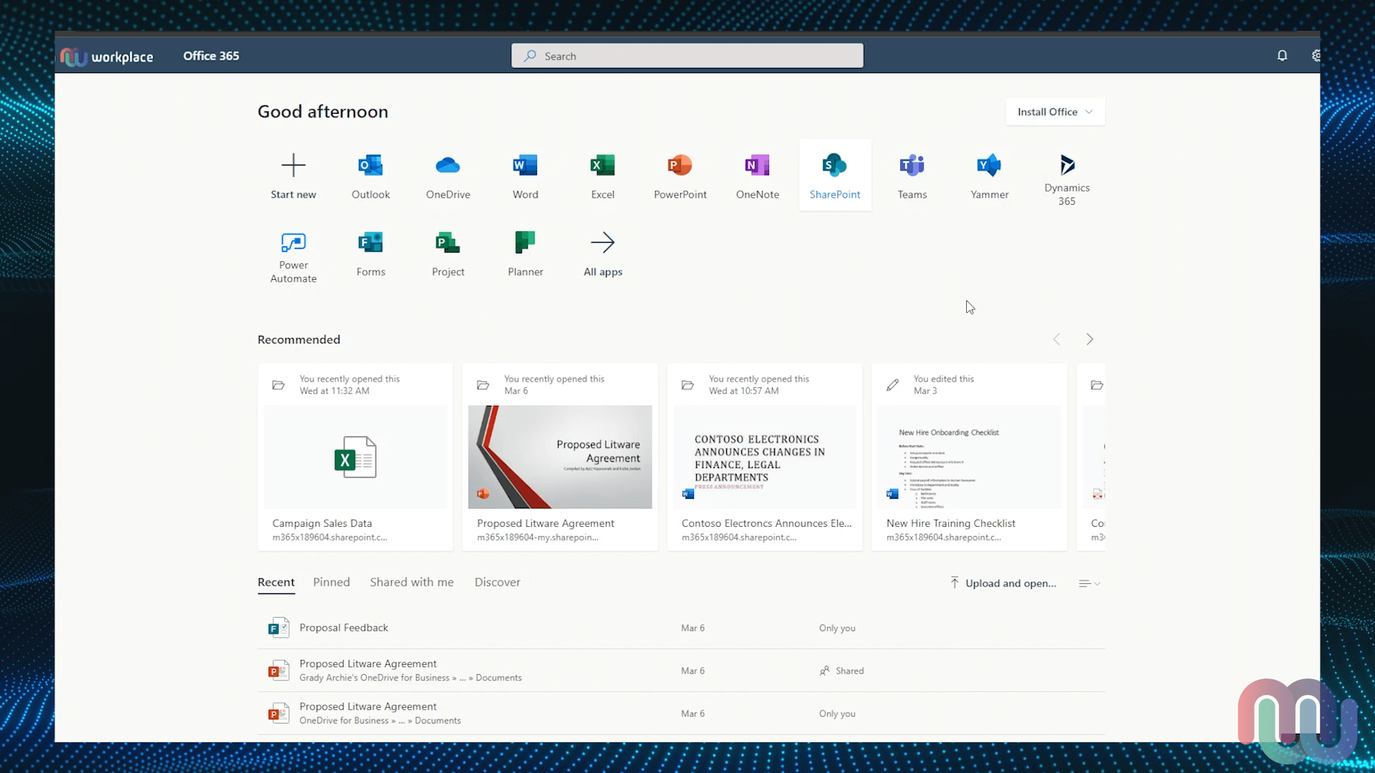Click the Upload and open arrow icon
Image resolution: width=1375 pixels, height=773 pixels.
[954, 583]
